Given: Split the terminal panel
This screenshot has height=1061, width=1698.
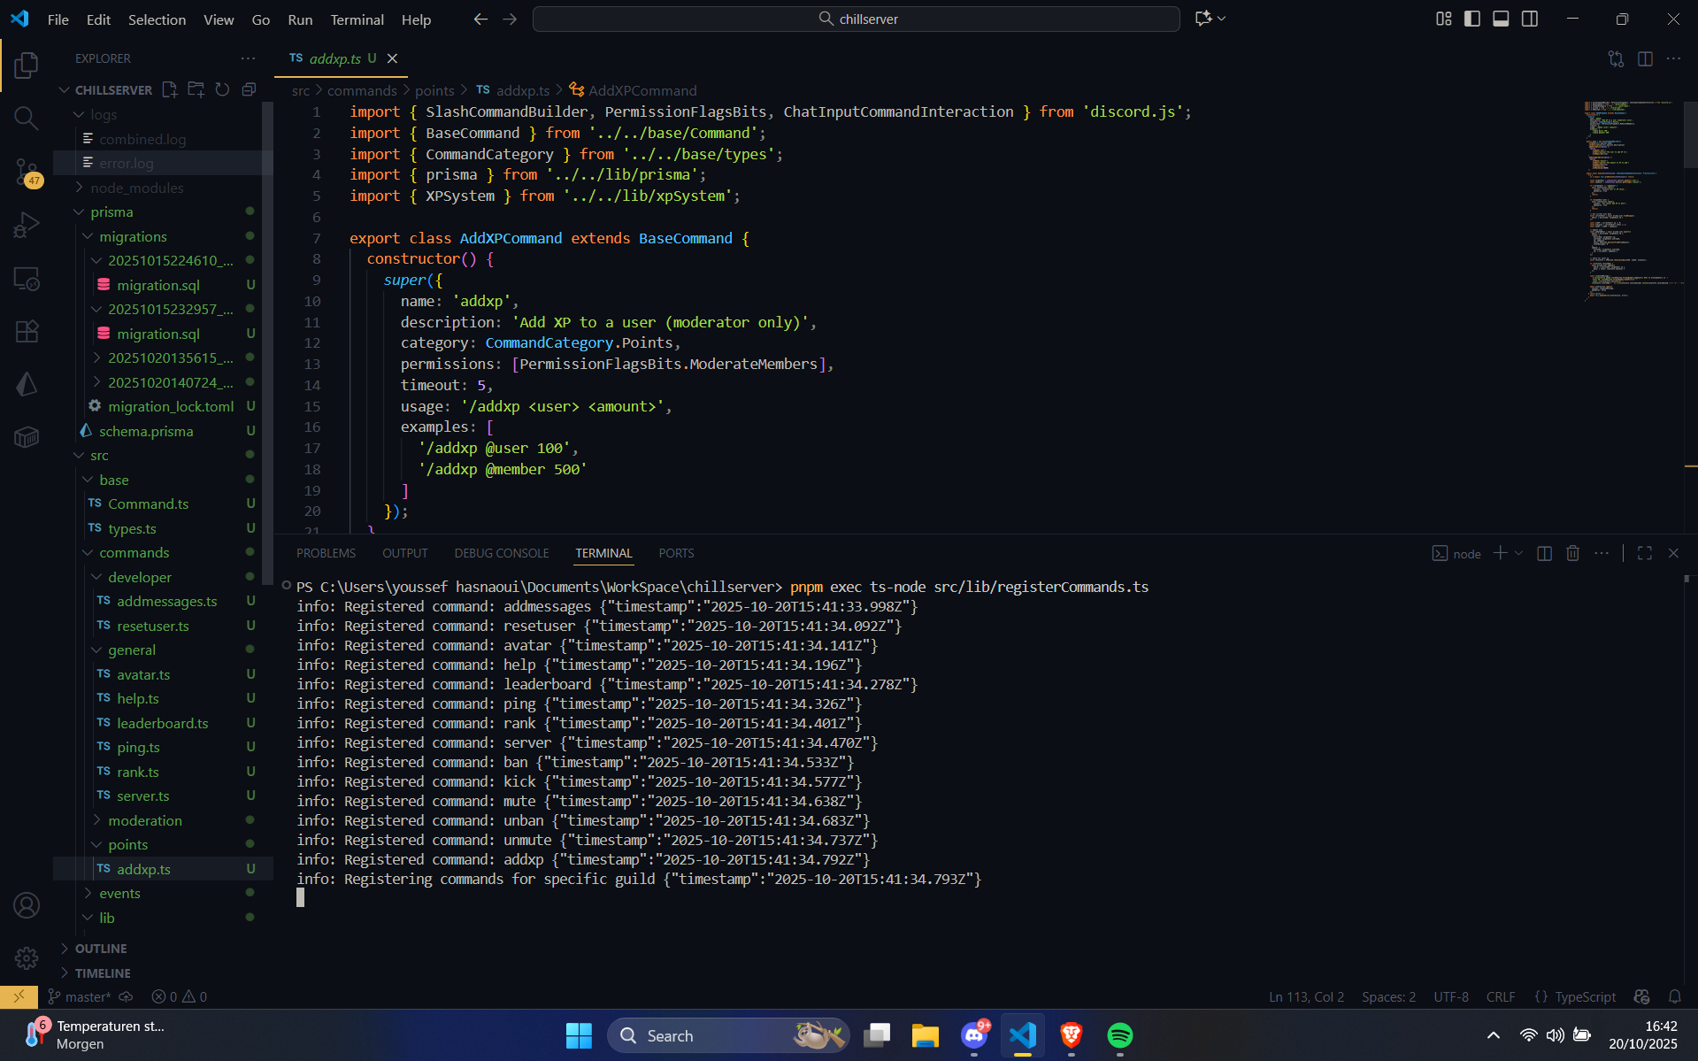Looking at the screenshot, I should [x=1544, y=553].
